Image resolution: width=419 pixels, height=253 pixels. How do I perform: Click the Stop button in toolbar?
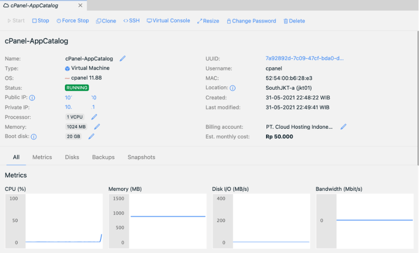tap(41, 20)
